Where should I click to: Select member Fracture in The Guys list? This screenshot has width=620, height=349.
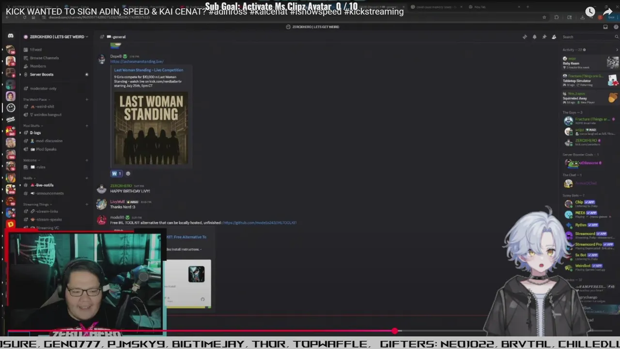click(x=590, y=121)
